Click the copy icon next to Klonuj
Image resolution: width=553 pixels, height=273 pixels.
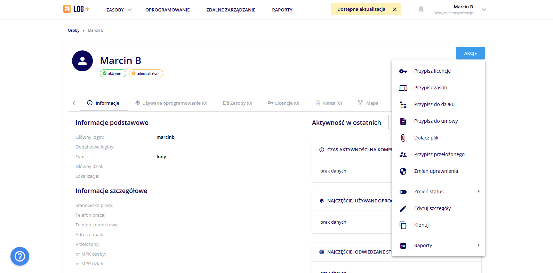403,225
